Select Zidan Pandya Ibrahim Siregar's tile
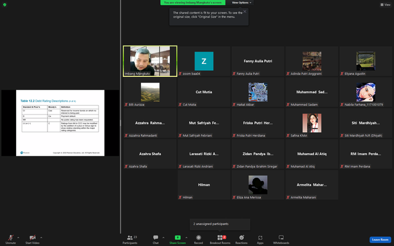The width and height of the screenshot is (394, 246). point(258,154)
